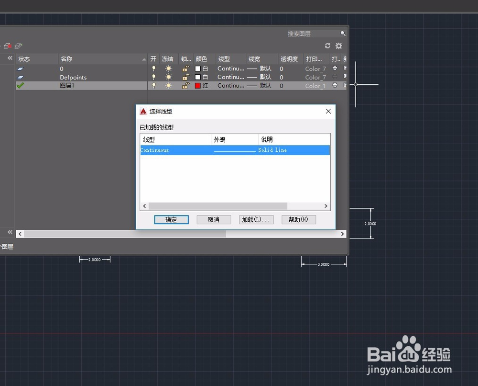The width and height of the screenshot is (478, 386).
Task: Click the status icon of layer 0
Action: (20, 68)
